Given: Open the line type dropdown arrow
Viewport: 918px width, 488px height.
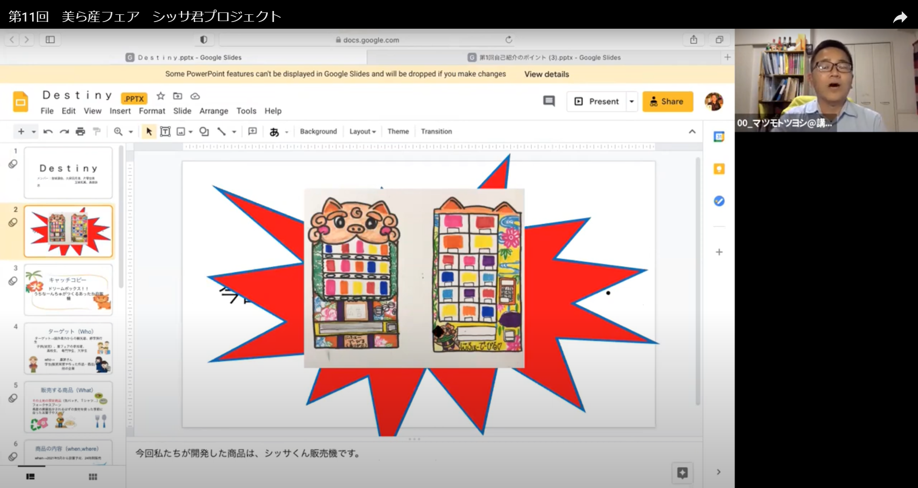Looking at the screenshot, I should pos(234,132).
